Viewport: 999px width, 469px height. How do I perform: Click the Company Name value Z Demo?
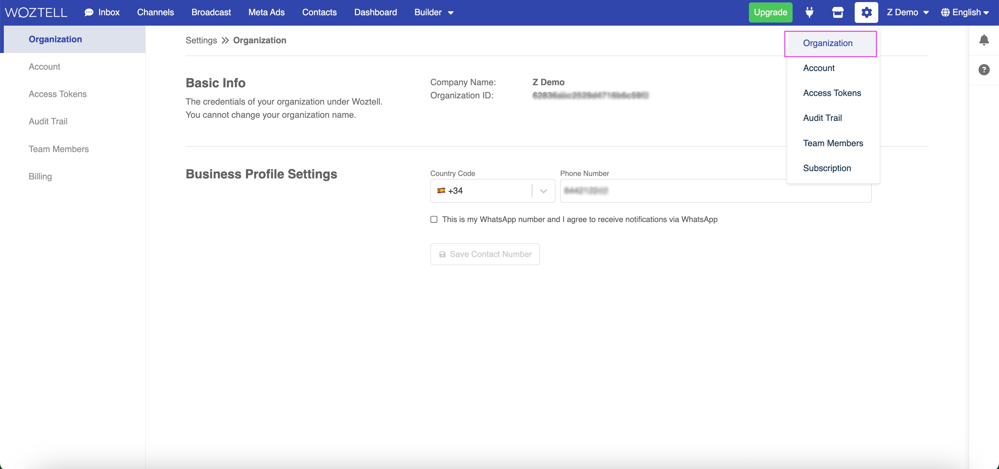(x=548, y=82)
